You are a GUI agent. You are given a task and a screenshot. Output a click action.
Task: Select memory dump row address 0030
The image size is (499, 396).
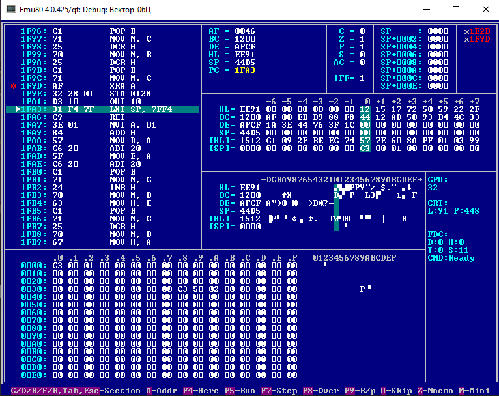31,289
